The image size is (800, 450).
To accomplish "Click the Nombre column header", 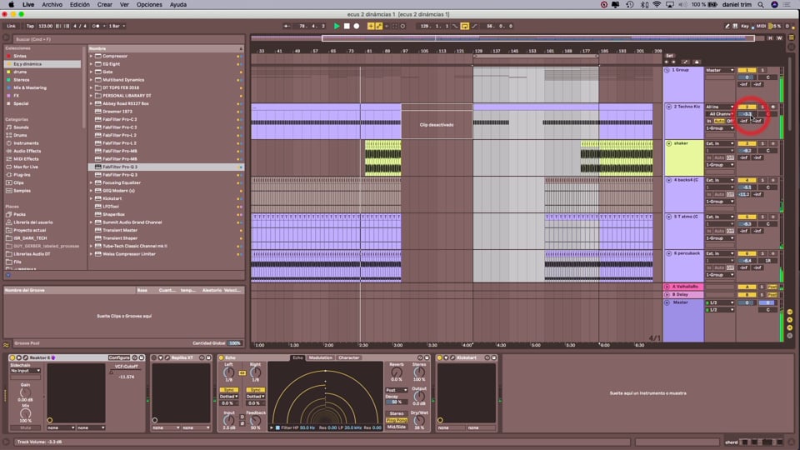I will tap(166, 48).
